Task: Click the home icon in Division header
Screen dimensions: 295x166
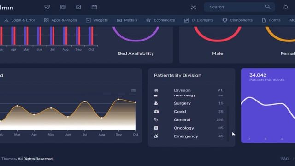Action: click(156, 90)
